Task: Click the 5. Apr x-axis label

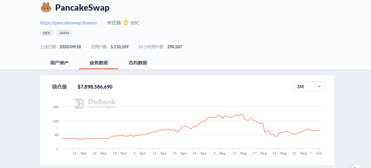Action: click(x=140, y=153)
